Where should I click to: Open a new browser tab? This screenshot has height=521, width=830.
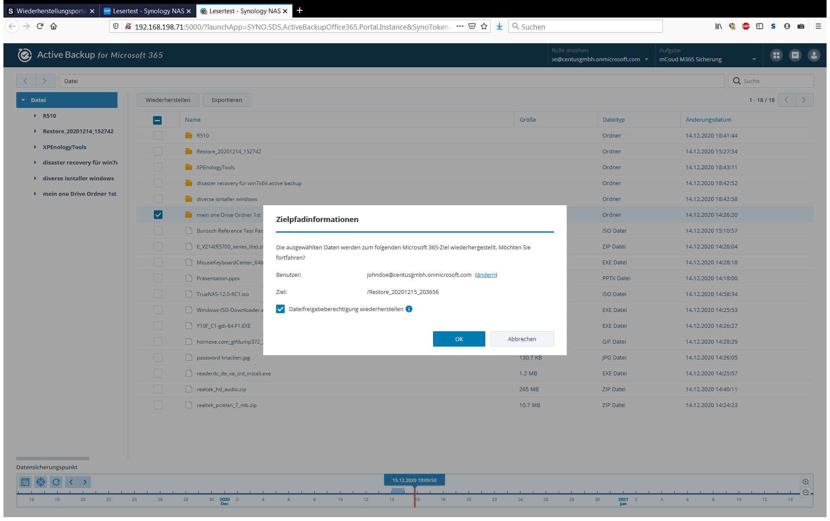[300, 10]
